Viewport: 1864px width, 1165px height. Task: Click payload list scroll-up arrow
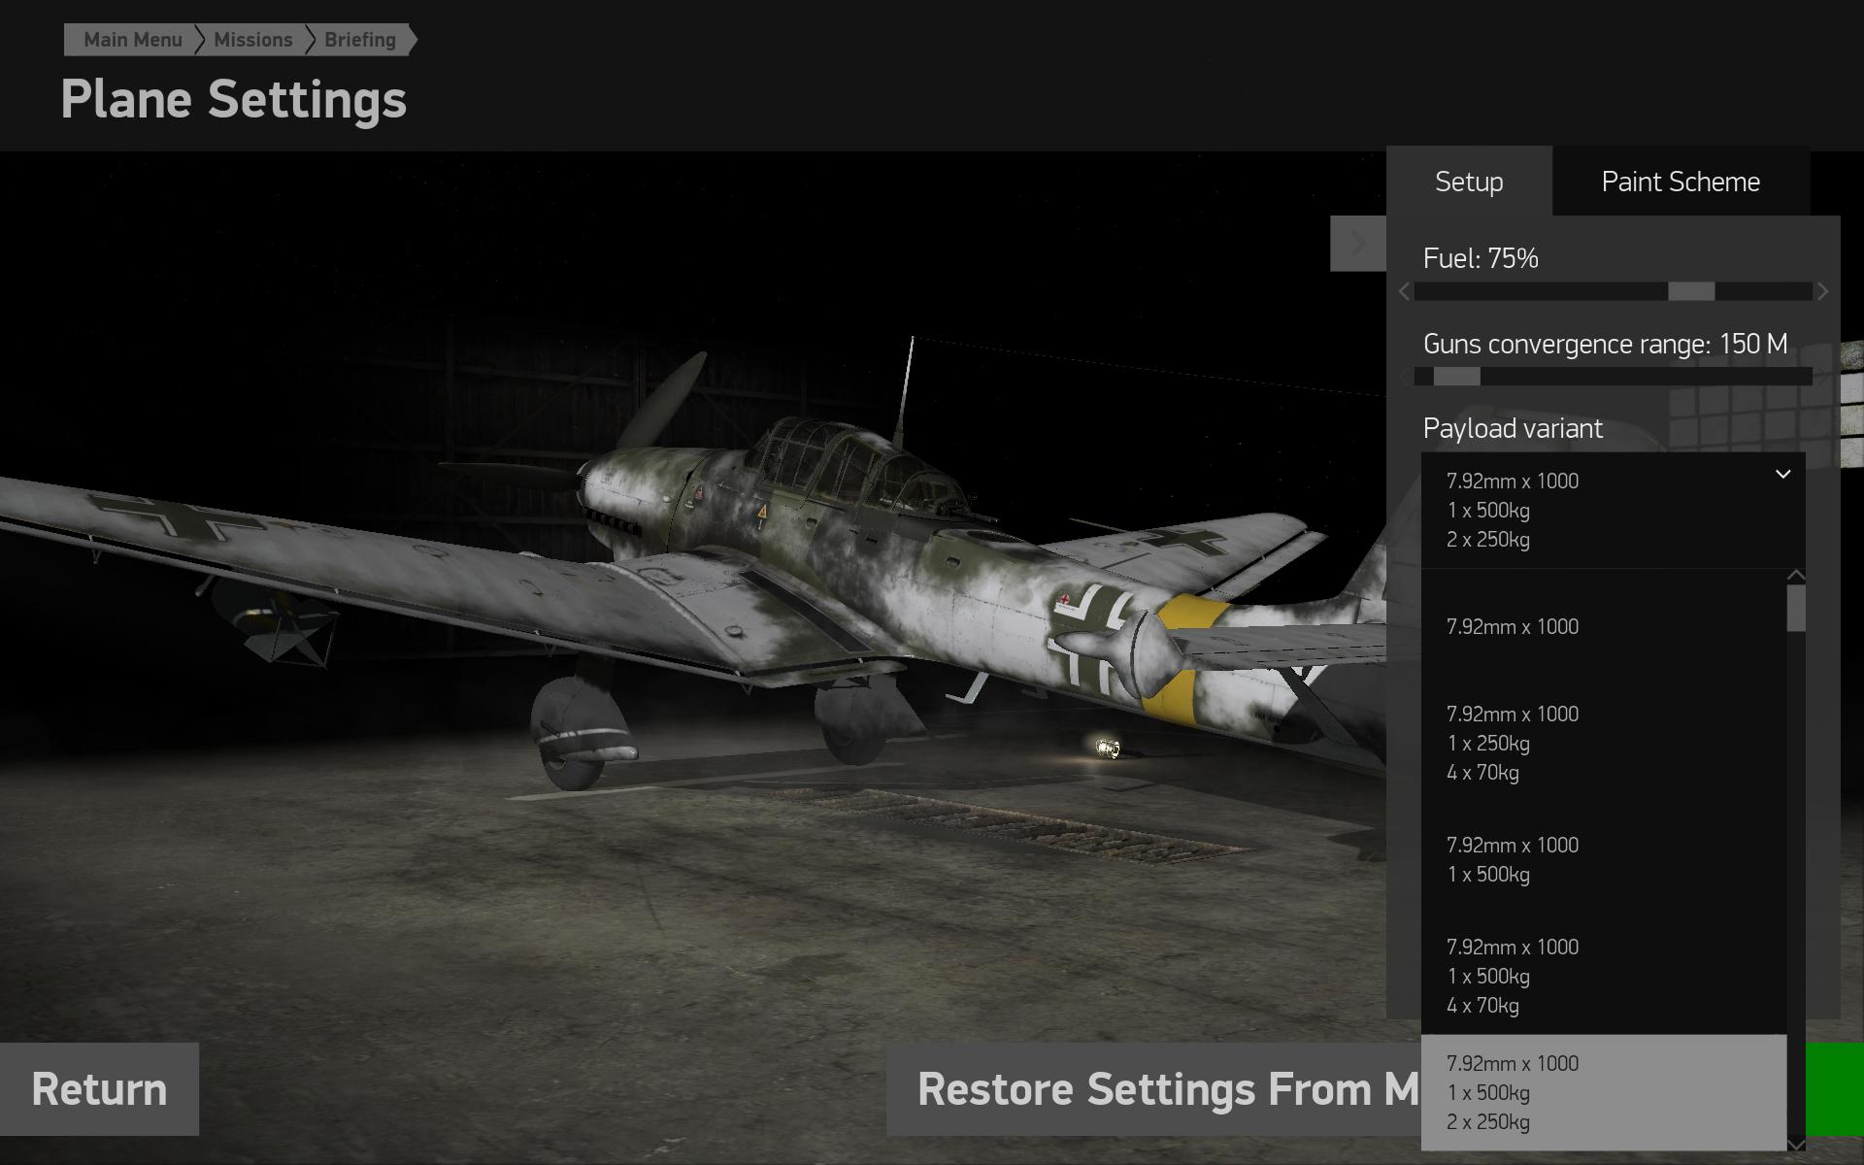click(x=1796, y=576)
